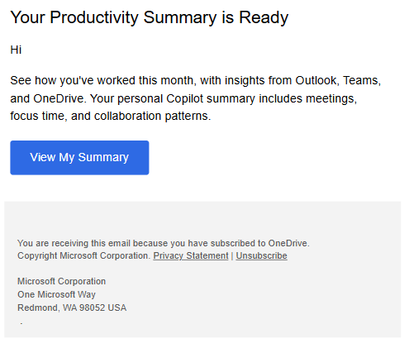Click 'Redmond, WA 98052 USA' text
This screenshot has width=409, height=348.
(x=72, y=307)
